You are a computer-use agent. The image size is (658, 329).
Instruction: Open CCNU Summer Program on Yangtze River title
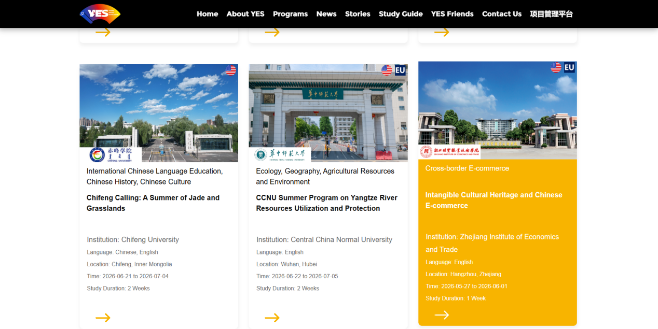[326, 203]
